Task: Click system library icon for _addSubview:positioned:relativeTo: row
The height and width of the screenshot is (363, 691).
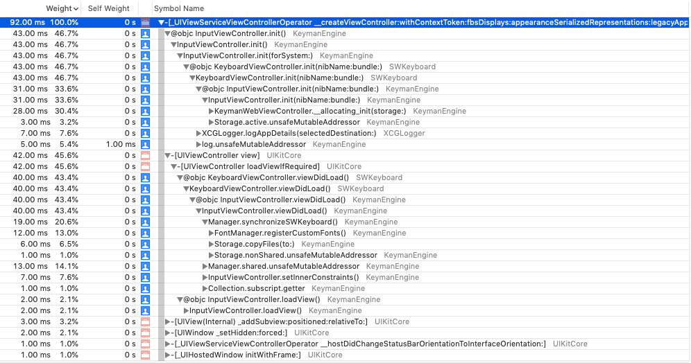Action: [x=145, y=321]
